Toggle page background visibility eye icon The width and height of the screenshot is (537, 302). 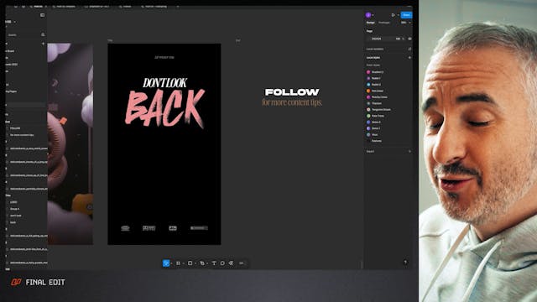coord(409,39)
